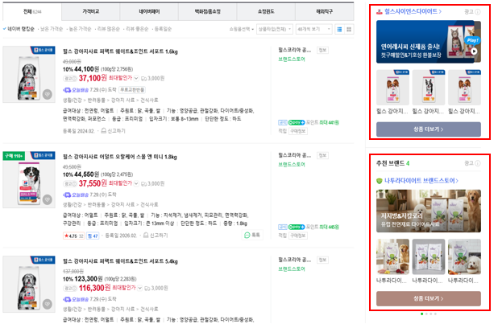Click 오늘배송 truck icon for the 1.6kg product
This screenshot has width=498, height=324.
pyautogui.click(x=67, y=90)
